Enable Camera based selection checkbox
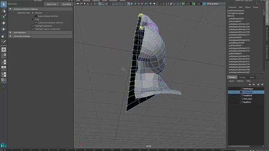 [36, 16]
